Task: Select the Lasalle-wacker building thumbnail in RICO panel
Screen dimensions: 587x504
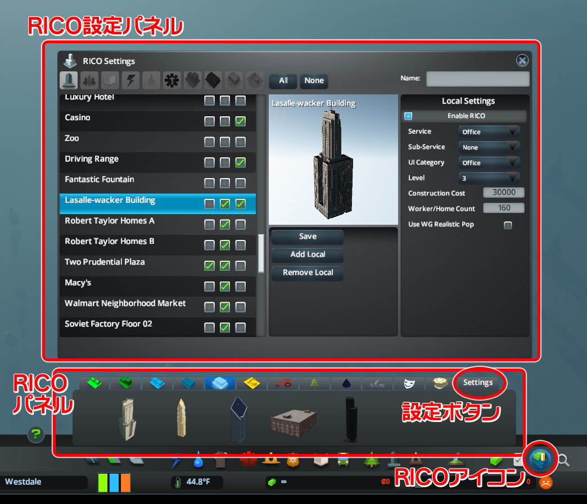Action: pos(127,419)
